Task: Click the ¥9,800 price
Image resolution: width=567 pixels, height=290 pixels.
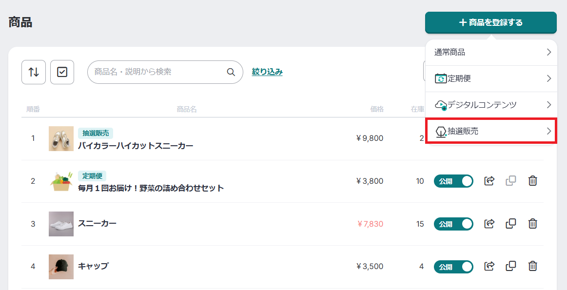Action: (x=370, y=138)
